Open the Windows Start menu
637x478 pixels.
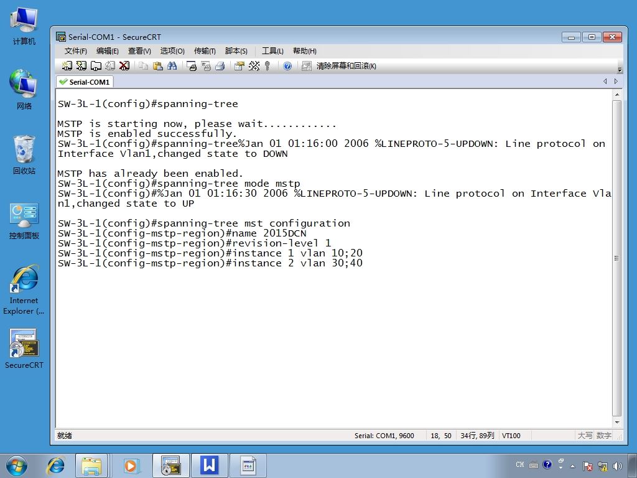[17, 466]
